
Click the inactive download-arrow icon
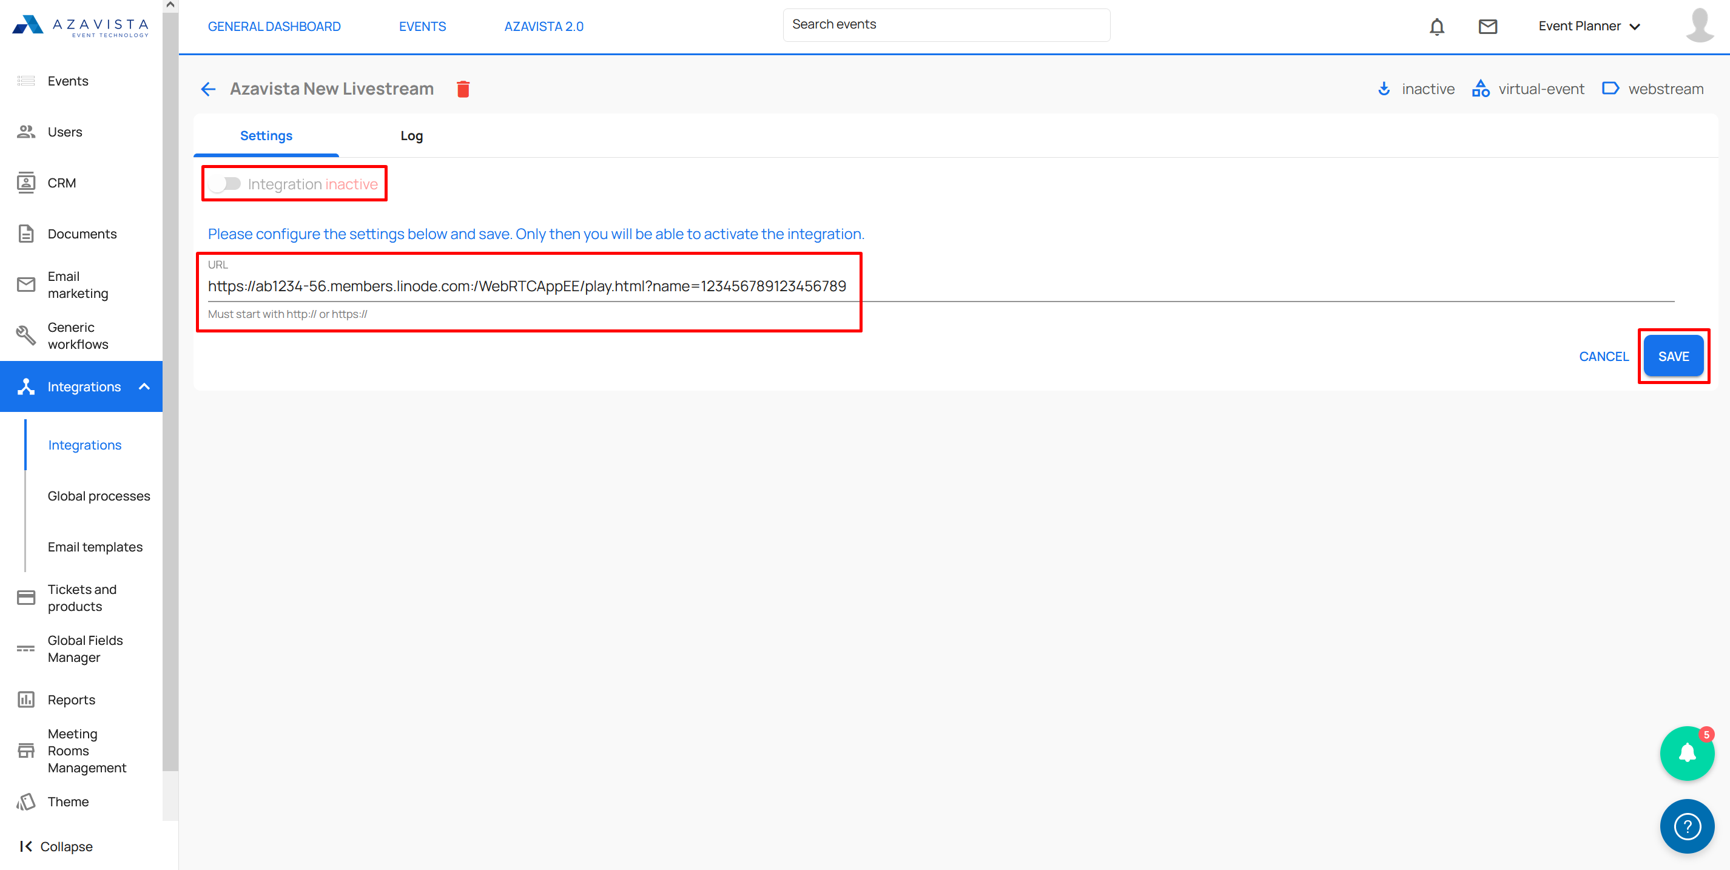point(1384,89)
